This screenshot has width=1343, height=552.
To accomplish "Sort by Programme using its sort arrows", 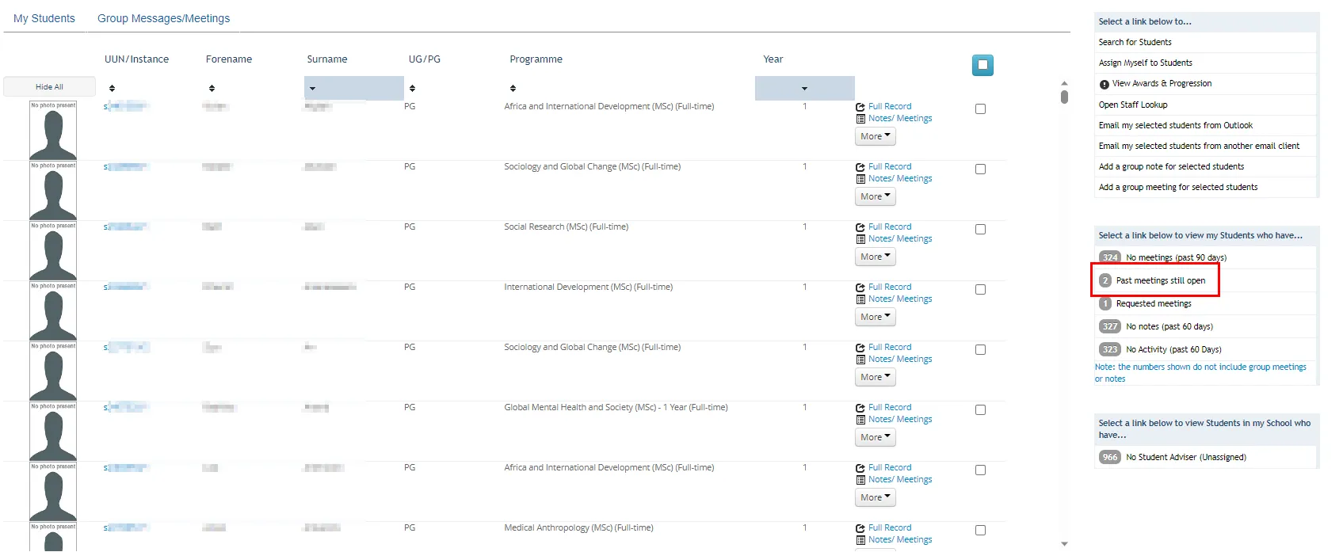I will (513, 88).
